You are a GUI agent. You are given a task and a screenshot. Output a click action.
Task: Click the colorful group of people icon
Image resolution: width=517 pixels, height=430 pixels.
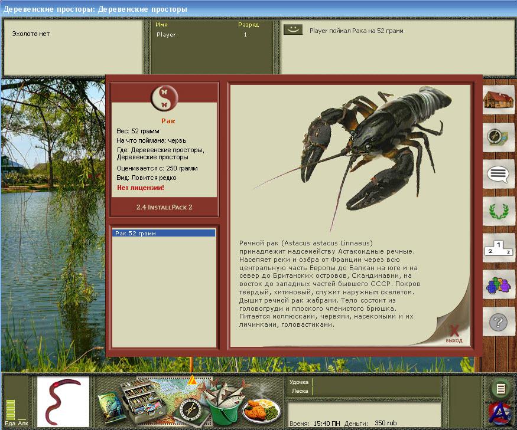tap(499, 285)
